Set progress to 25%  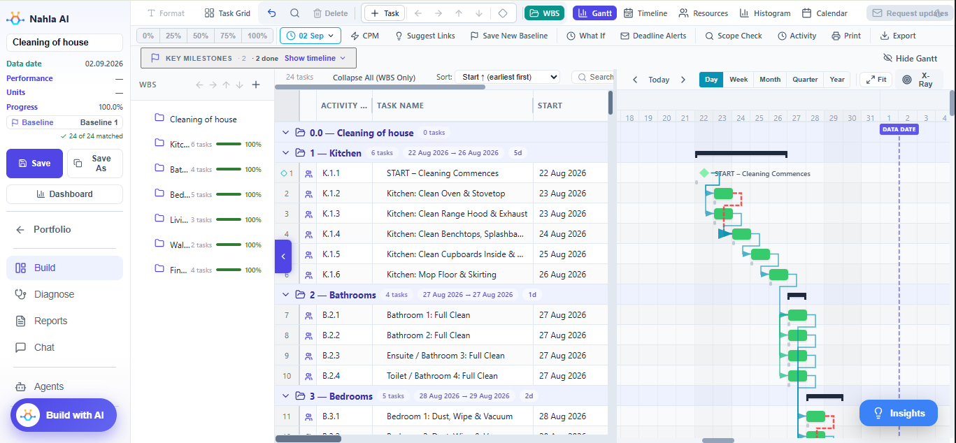pos(173,36)
